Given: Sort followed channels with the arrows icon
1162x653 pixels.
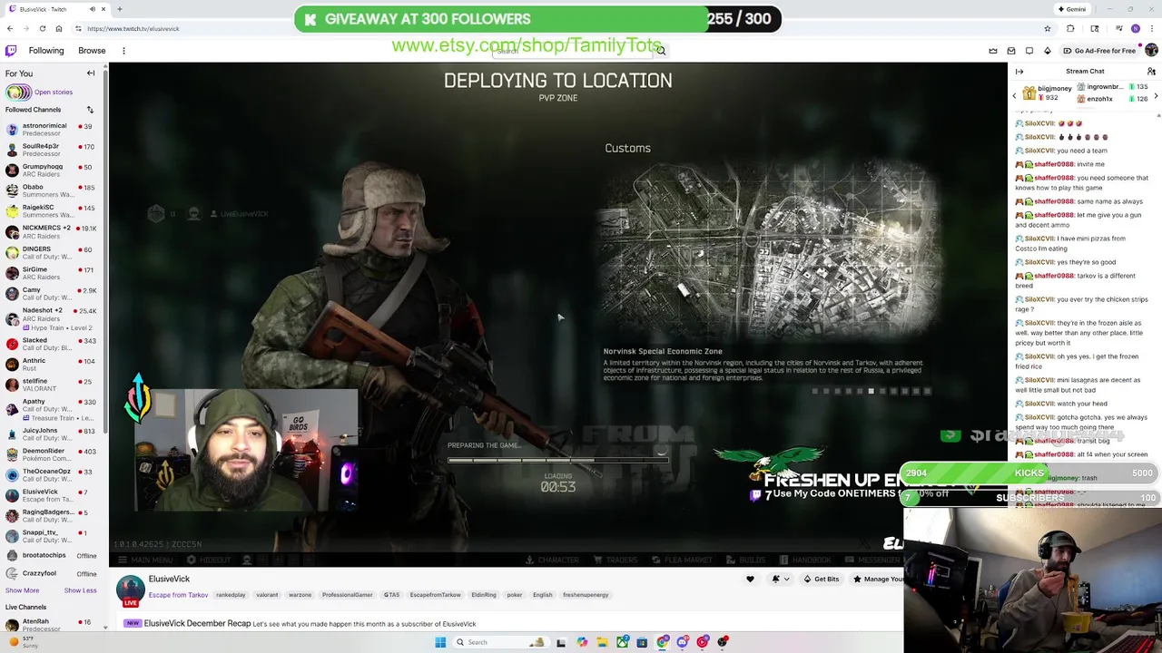Looking at the screenshot, I should [90, 110].
